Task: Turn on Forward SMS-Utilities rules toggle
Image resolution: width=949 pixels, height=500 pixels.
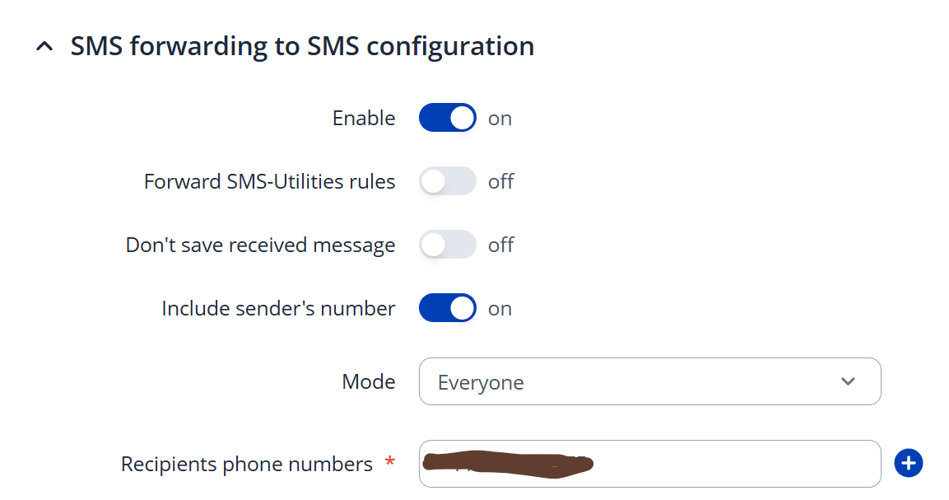Action: pyautogui.click(x=447, y=181)
